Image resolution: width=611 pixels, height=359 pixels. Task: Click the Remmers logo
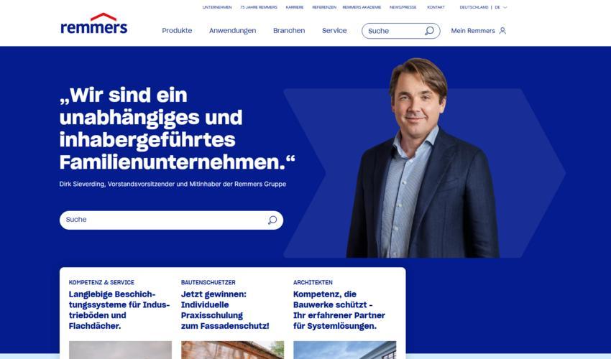pos(94,24)
